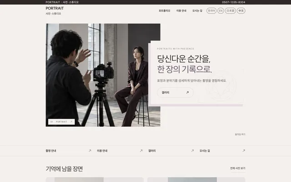This screenshot has width=291, height=182.
Task: Click the arrow icon beside 촬영 안내
Action: pyautogui.click(x=90, y=151)
